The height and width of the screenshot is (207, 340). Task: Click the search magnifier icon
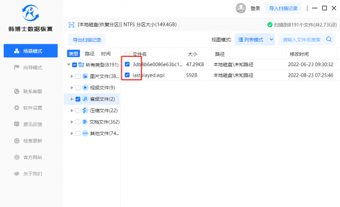(329, 39)
